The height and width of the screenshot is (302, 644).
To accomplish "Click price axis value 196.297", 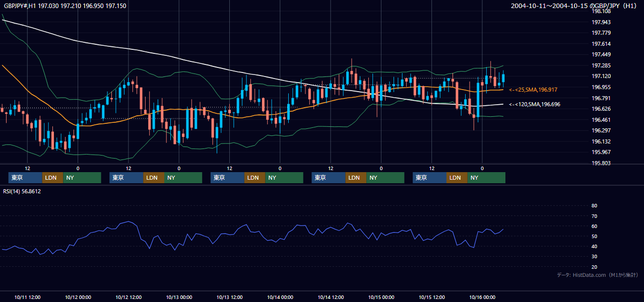I will point(601,130).
